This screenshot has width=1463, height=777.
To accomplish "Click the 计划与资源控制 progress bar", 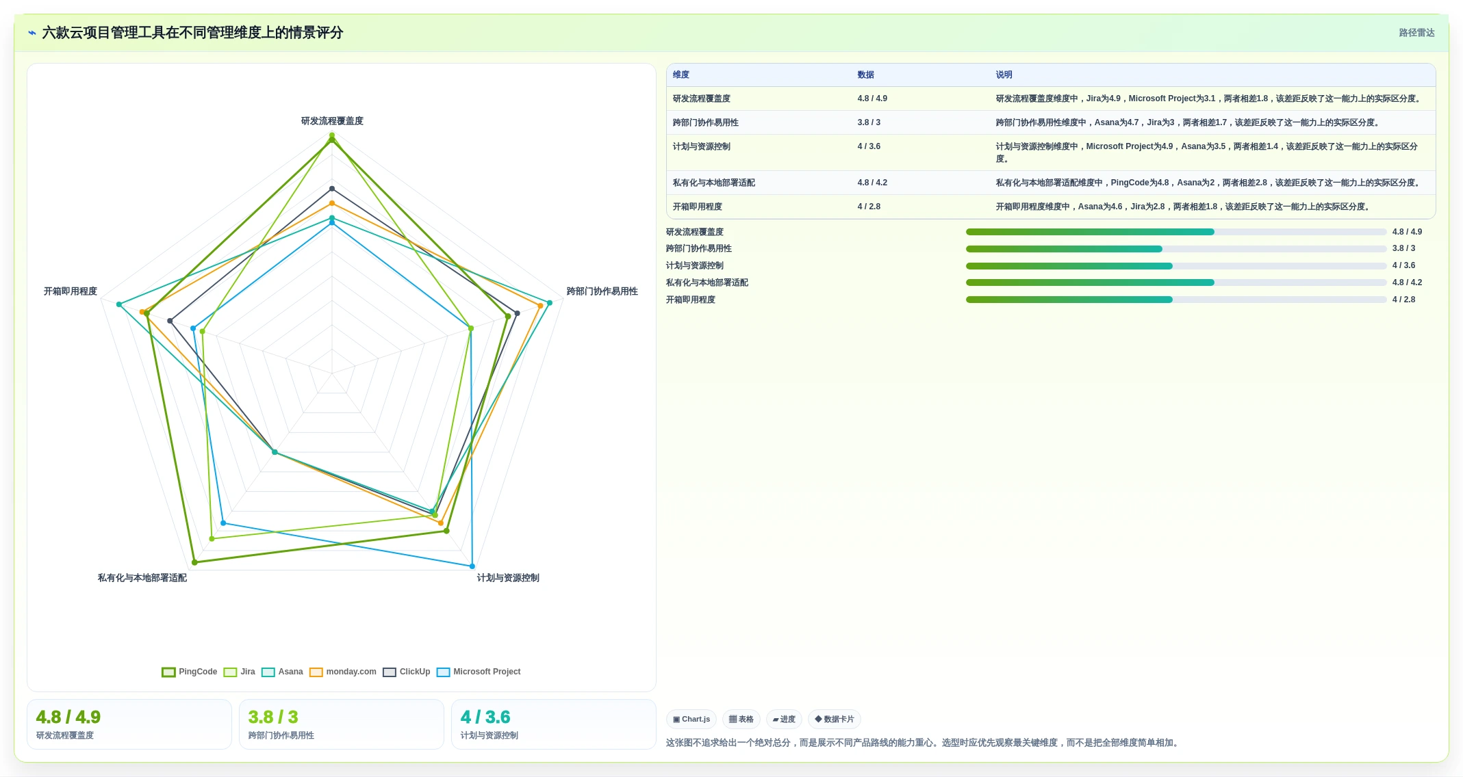I will point(1176,266).
